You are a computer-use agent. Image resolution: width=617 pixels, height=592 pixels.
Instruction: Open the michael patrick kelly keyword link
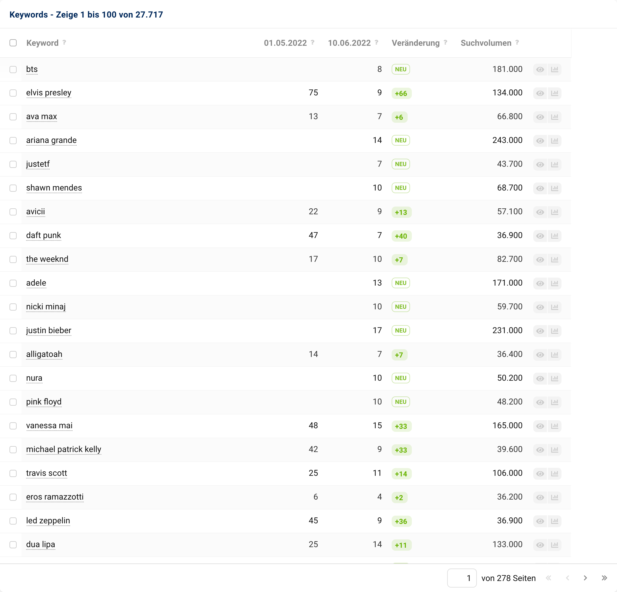[64, 449]
